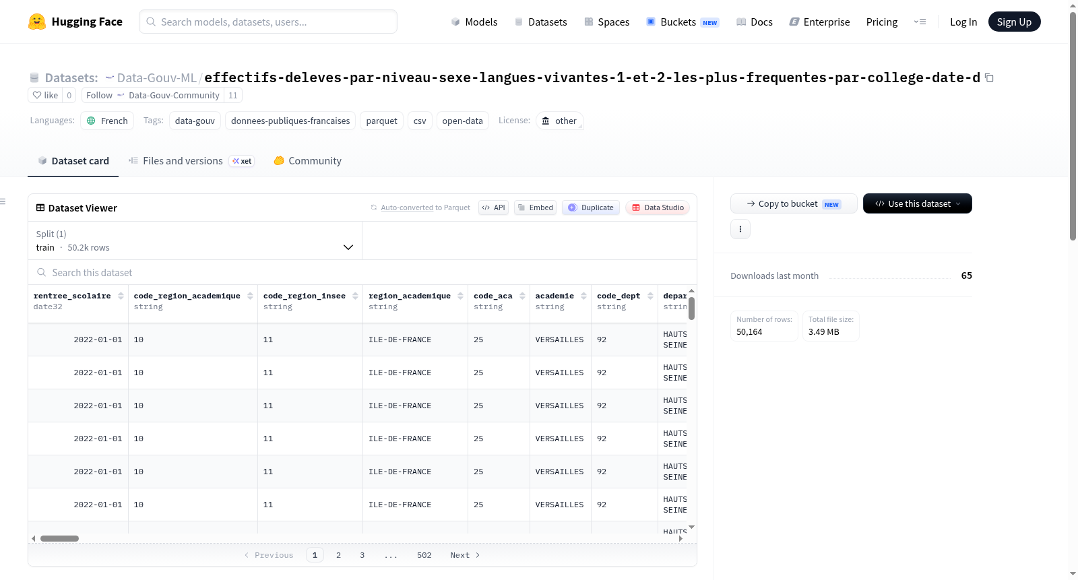Sort the code_dept column
The height and width of the screenshot is (580, 1078).
coord(650,296)
